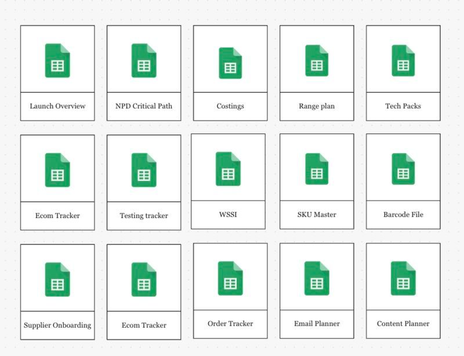
Task: Click the 'Launch Overview' label
Action: [x=57, y=106]
